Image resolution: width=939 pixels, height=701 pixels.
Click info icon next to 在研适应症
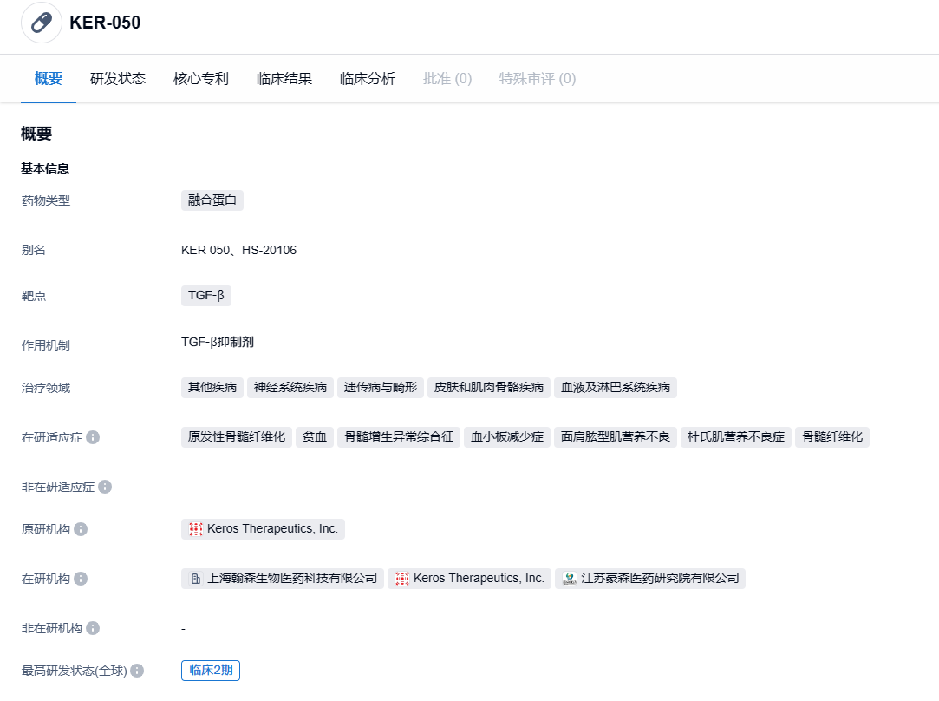(93, 437)
